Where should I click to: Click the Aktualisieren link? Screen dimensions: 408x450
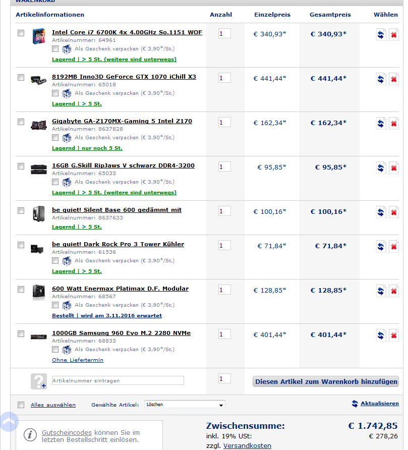(x=379, y=403)
